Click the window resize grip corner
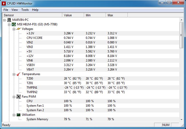This screenshot has width=186, height=129. pos(182,125)
